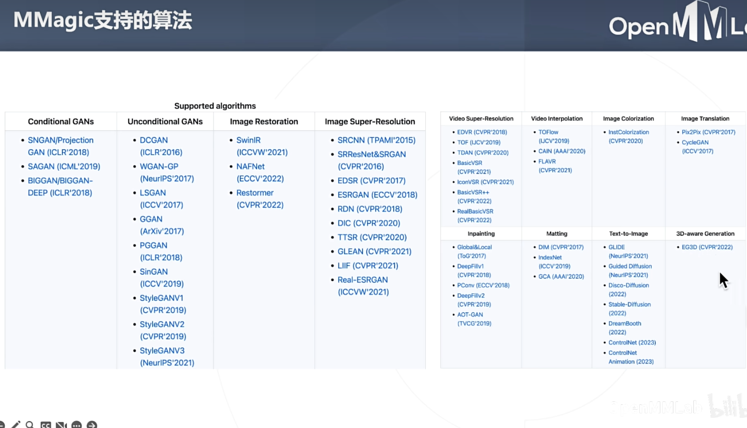Toggle the camera off icon
Image resolution: width=747 pixels, height=428 pixels.
[x=61, y=425]
